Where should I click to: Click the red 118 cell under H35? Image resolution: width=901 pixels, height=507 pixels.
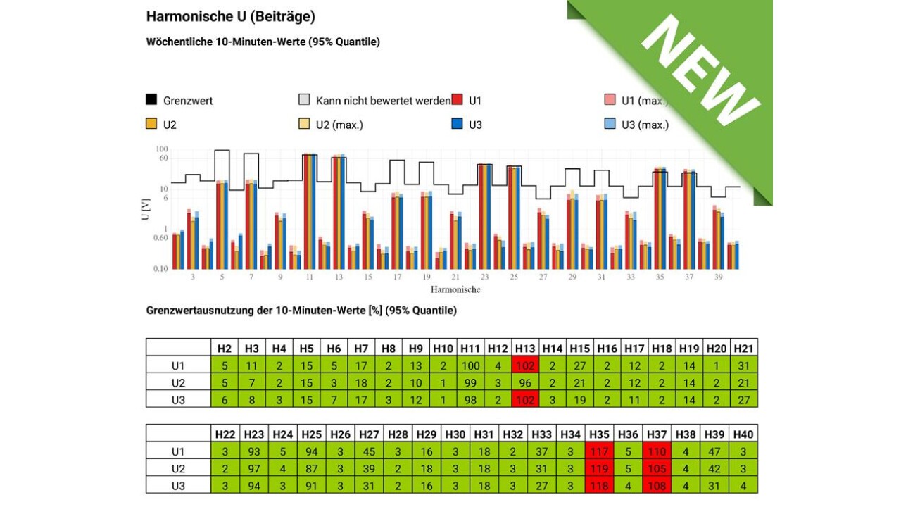[x=600, y=485]
